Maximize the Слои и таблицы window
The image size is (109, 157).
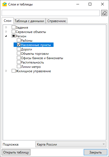(90, 4)
